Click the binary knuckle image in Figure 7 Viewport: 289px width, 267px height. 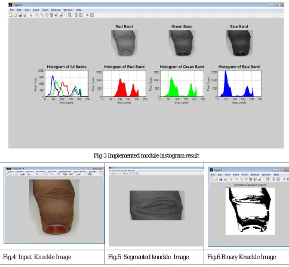click(x=250, y=211)
